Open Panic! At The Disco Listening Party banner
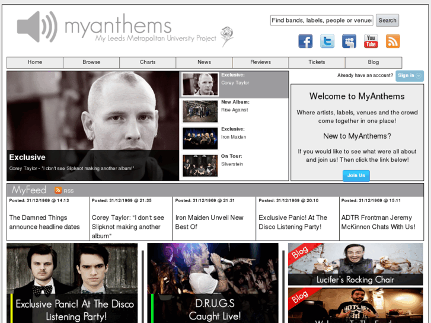The width and height of the screenshot is (431, 323). [72, 283]
